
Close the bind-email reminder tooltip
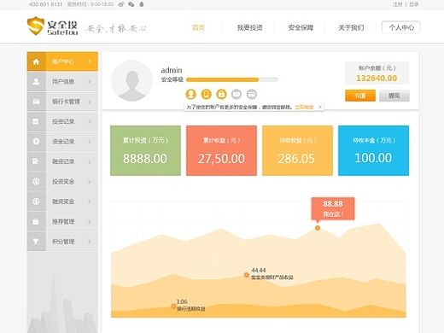pos(320,107)
